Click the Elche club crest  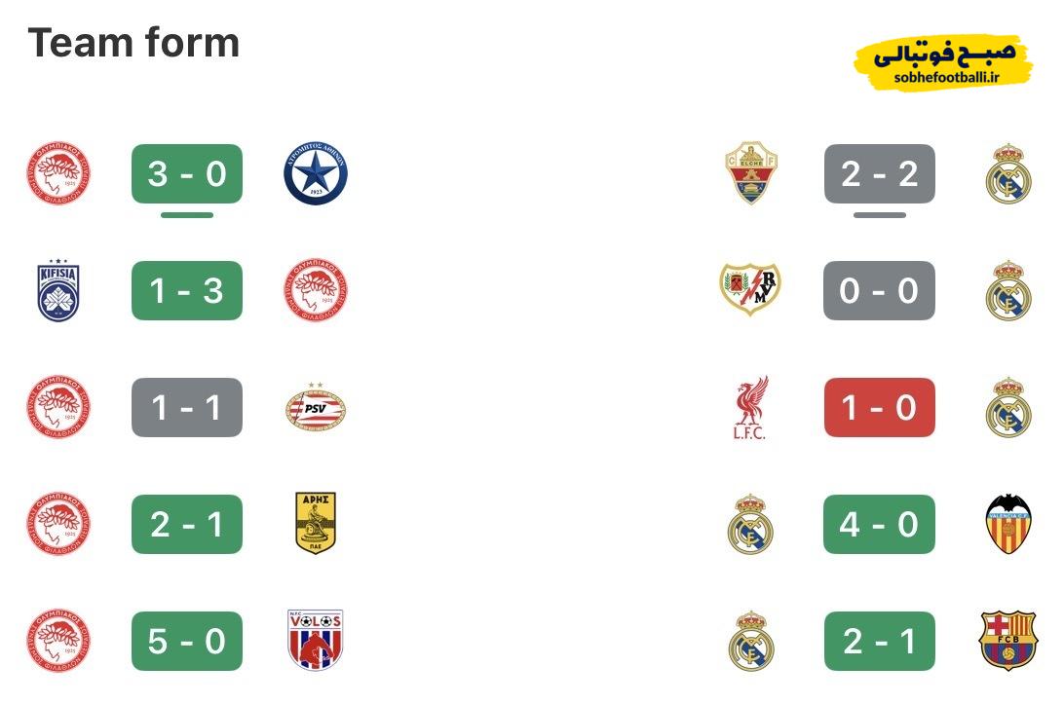pyautogui.click(x=750, y=174)
